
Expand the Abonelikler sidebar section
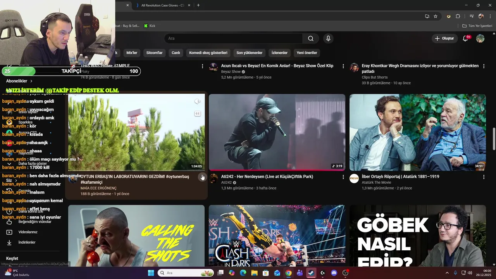pos(19,81)
